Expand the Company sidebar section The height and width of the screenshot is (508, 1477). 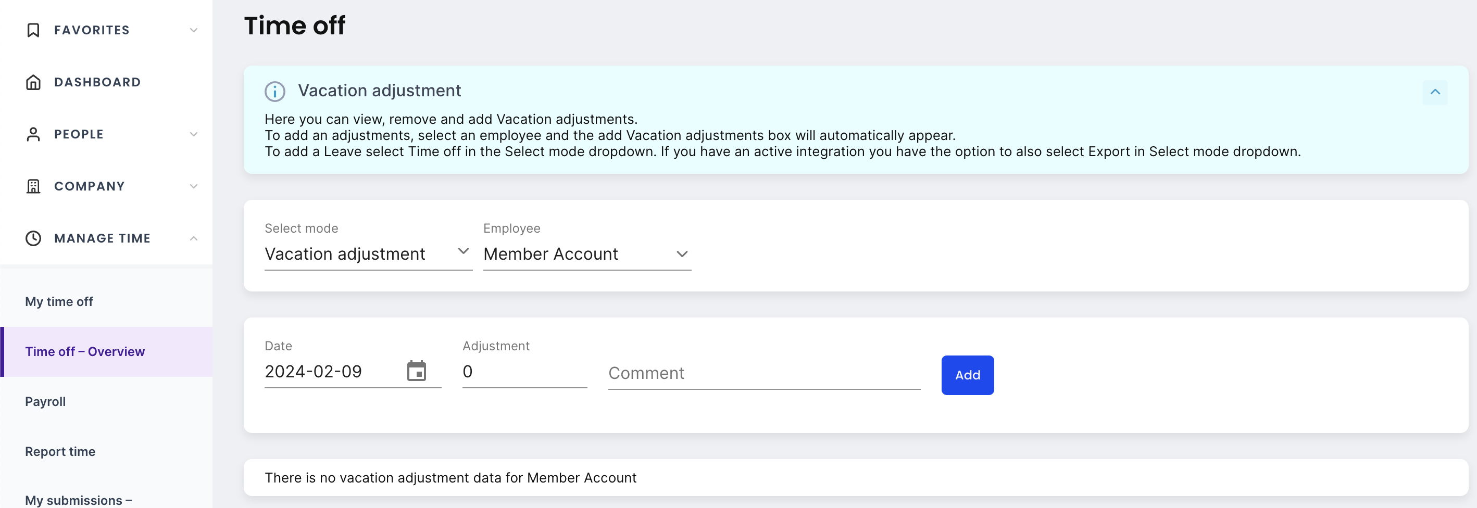pos(194,187)
